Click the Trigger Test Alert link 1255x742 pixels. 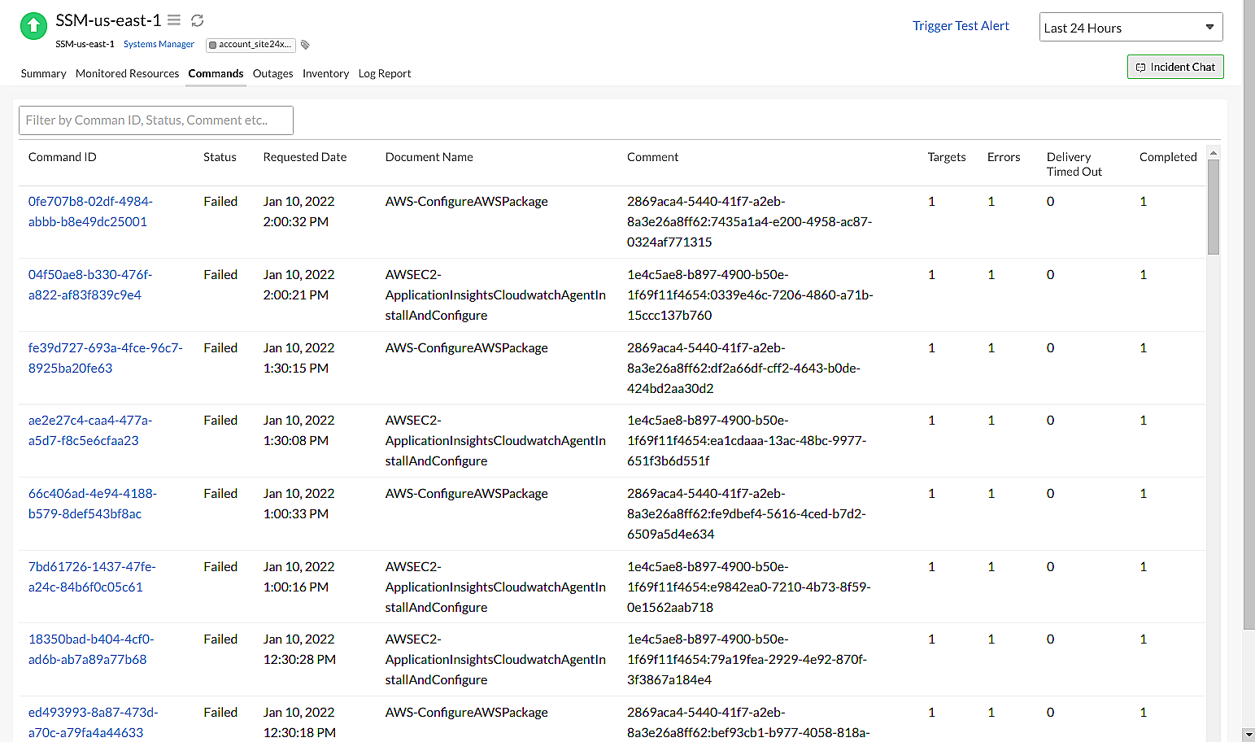point(961,25)
